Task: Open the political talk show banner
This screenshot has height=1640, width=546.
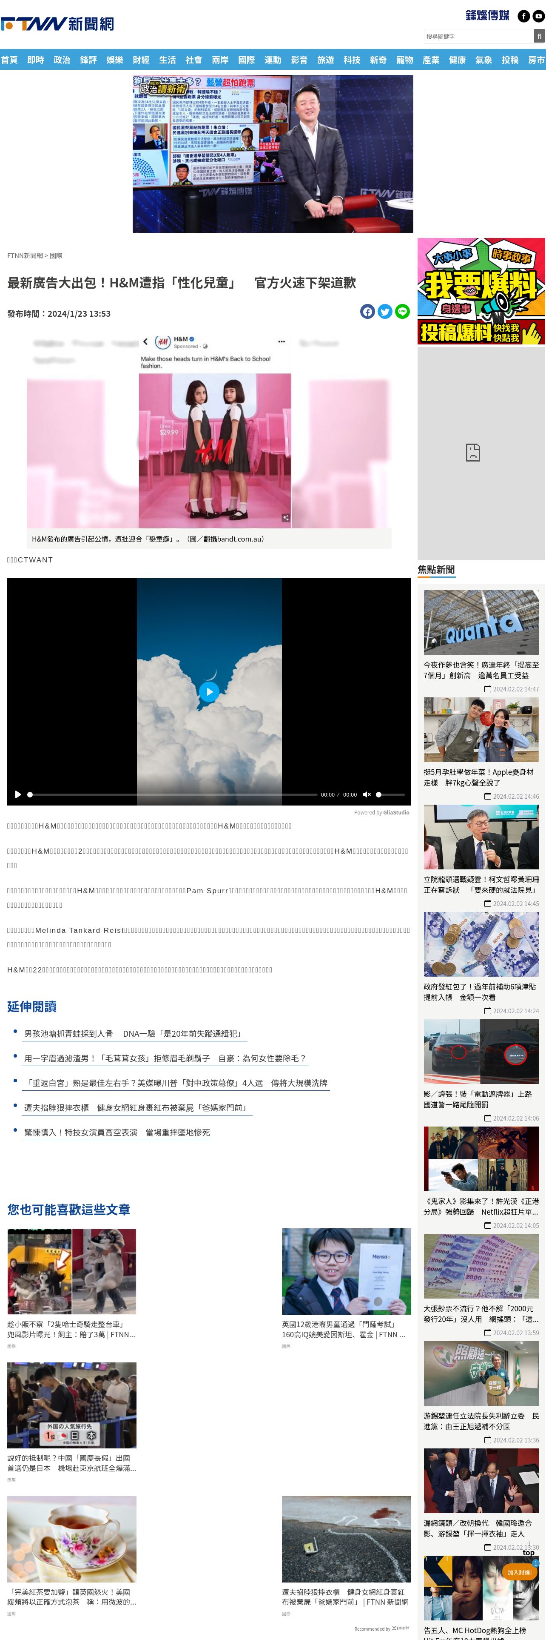Action: (x=273, y=154)
